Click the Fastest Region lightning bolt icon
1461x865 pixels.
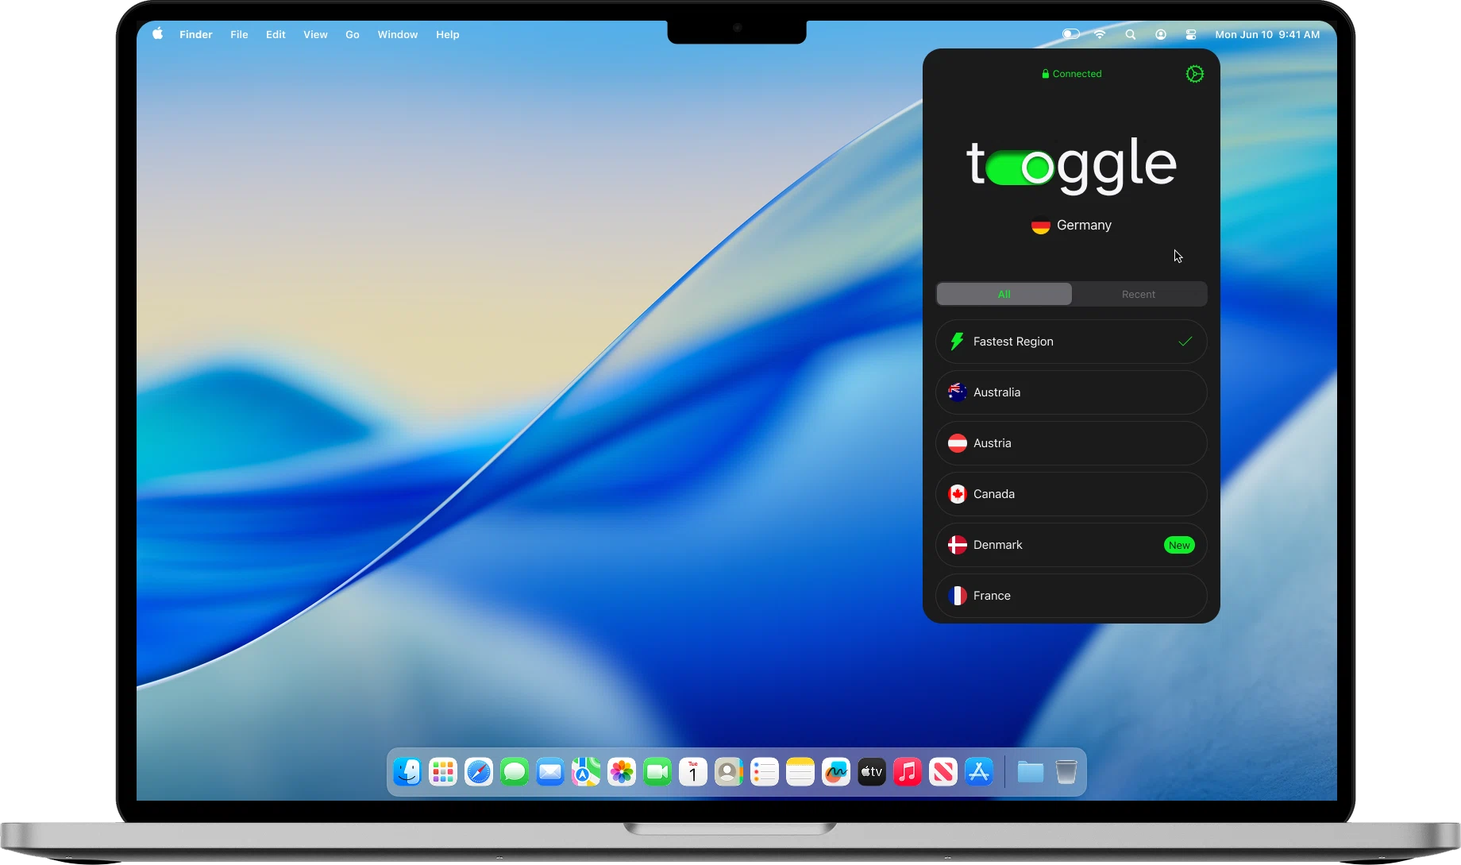958,342
